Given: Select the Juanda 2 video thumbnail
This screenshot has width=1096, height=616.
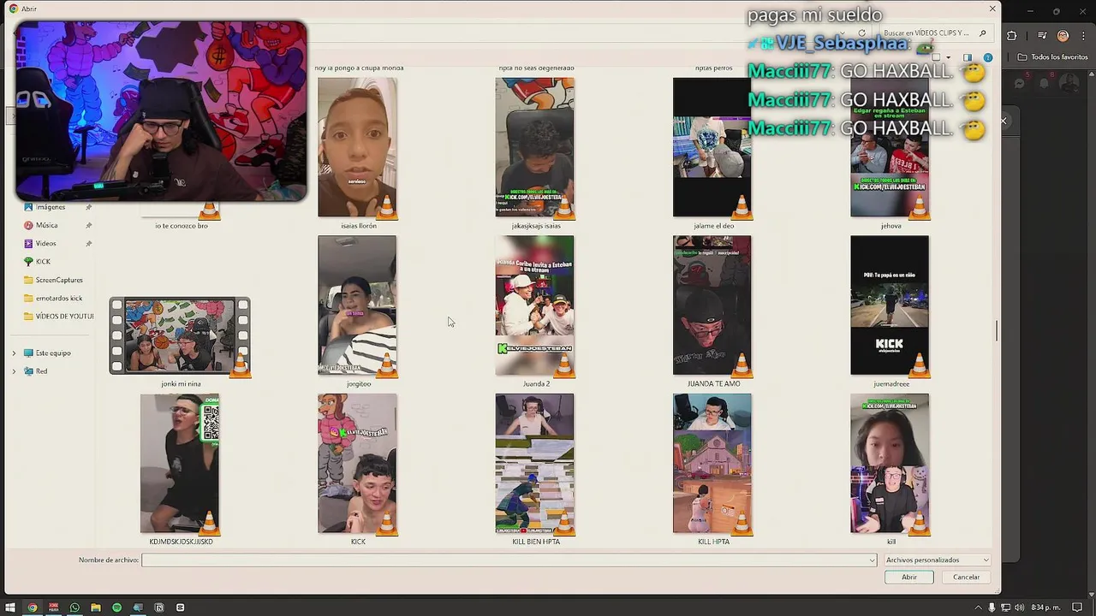Looking at the screenshot, I should tap(535, 305).
